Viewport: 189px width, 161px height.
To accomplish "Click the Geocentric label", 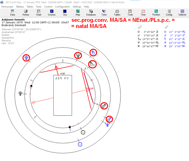I will [8, 38].
